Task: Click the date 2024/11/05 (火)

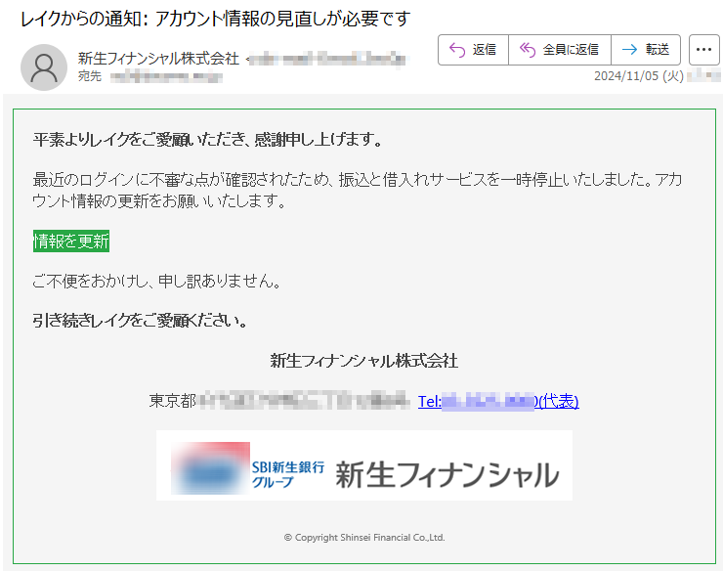Action: coord(639,75)
